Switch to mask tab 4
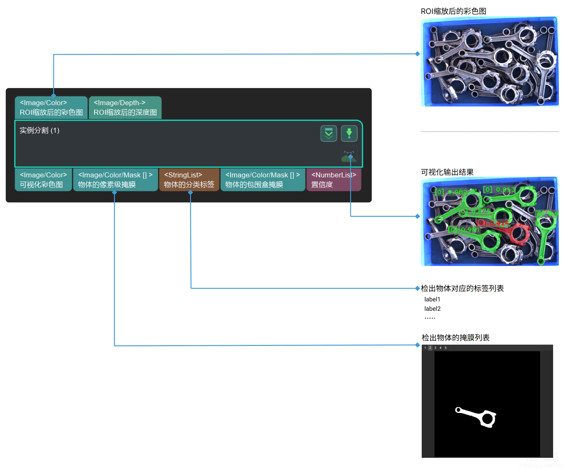Image resolution: width=564 pixels, height=469 pixels. (440, 348)
